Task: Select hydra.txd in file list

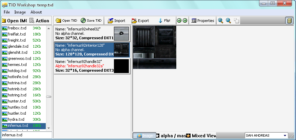Action: click(x=24, y=119)
